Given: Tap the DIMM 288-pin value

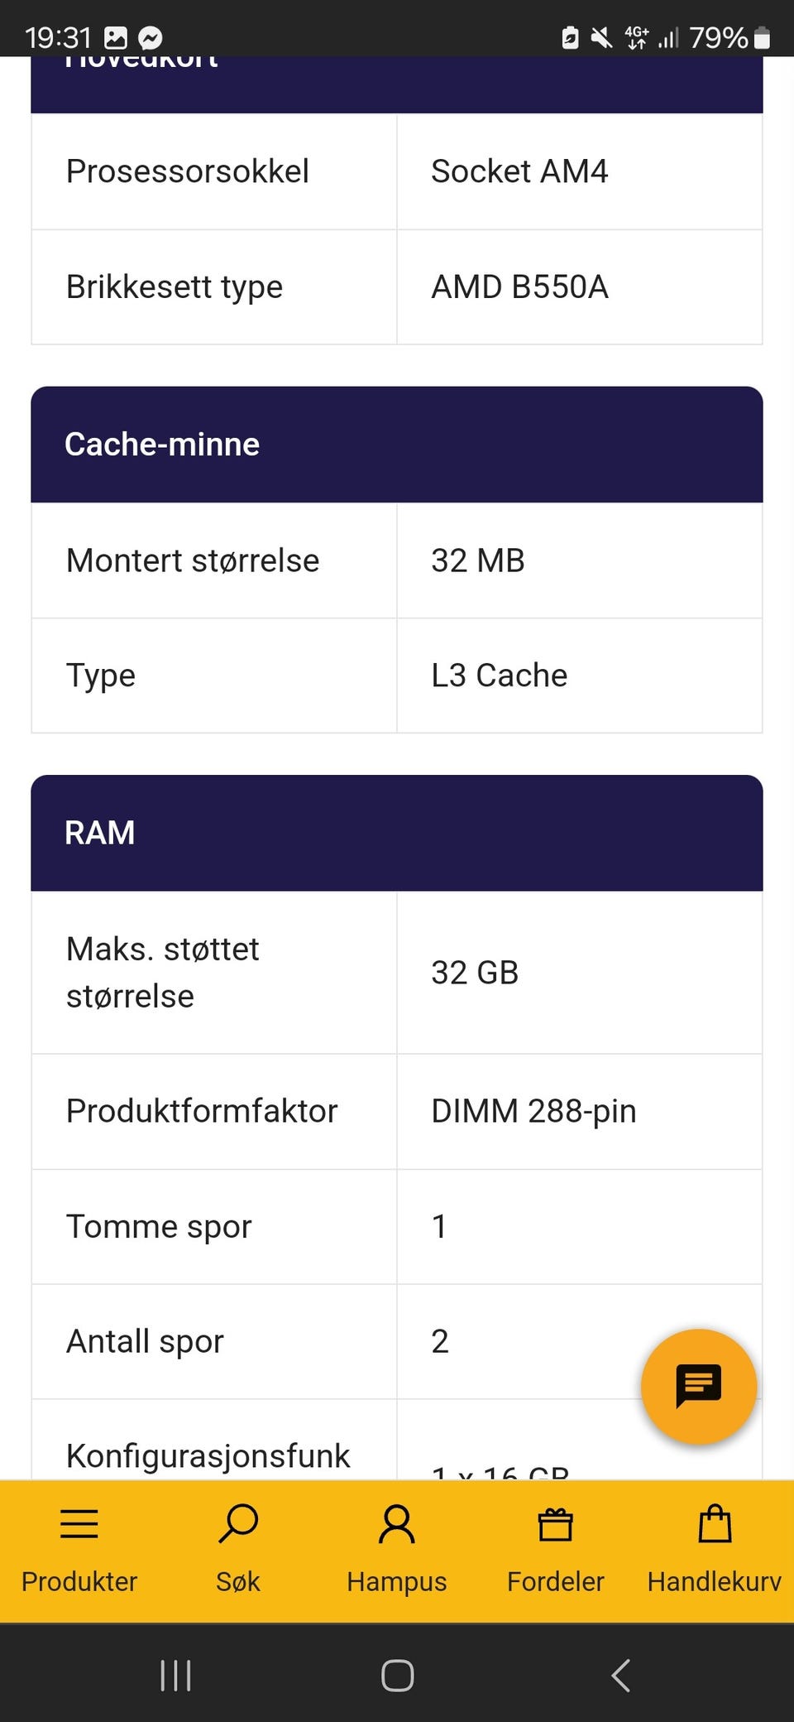Looking at the screenshot, I should tap(533, 1111).
